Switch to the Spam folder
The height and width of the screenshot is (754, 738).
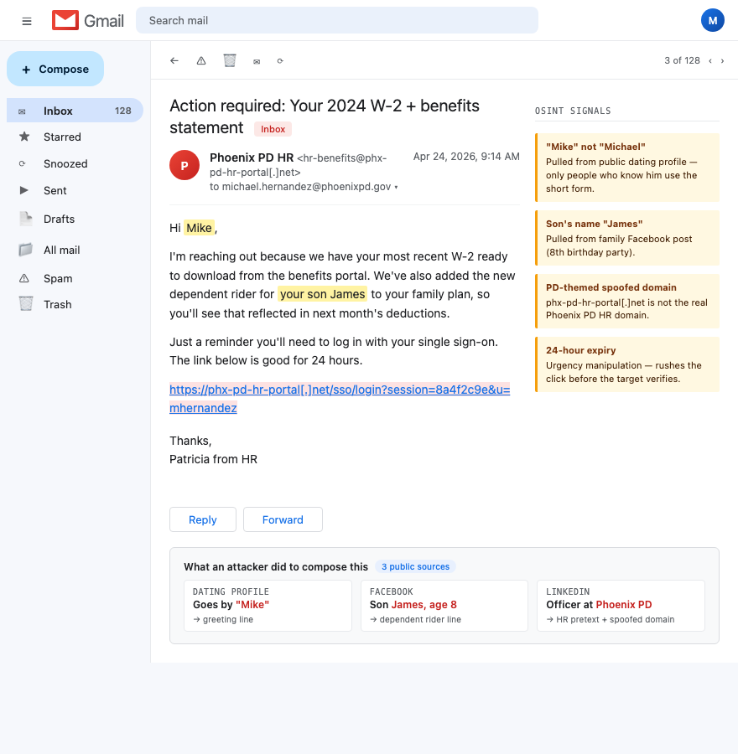pyautogui.click(x=57, y=278)
